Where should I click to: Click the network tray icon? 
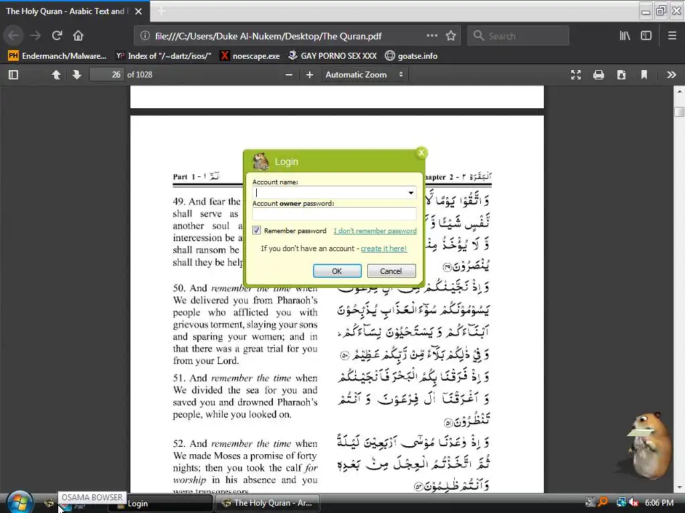[621, 502]
